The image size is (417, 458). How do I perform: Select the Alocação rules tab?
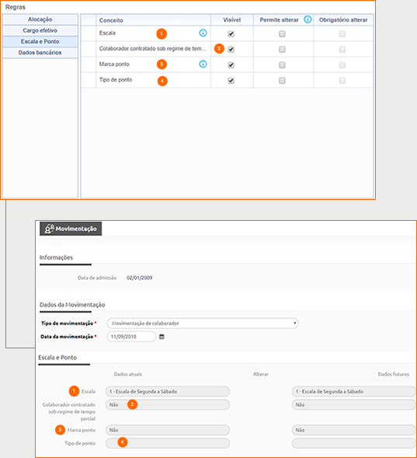pos(40,19)
